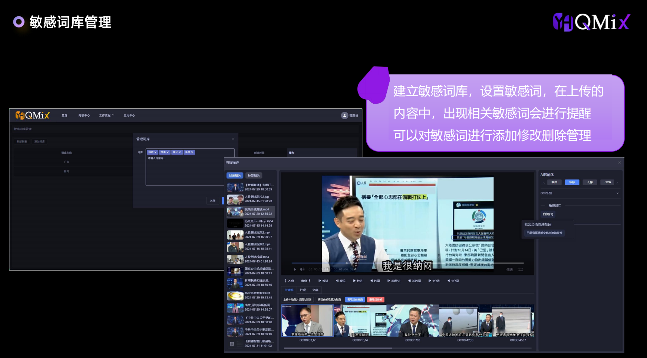Select 亿点点不一样-云.mp4 entry

(x=251, y=223)
